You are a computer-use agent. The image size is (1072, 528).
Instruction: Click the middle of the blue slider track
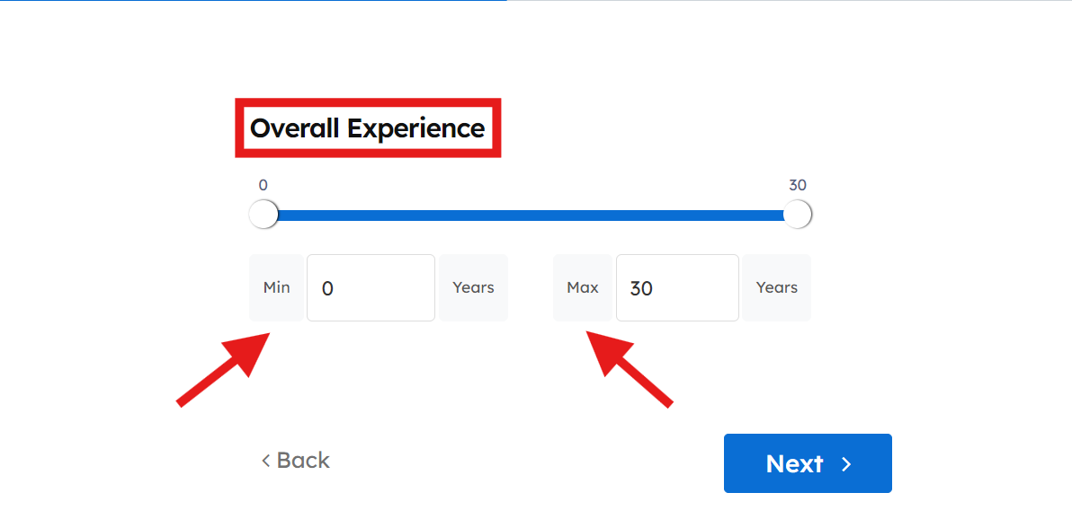(x=531, y=216)
